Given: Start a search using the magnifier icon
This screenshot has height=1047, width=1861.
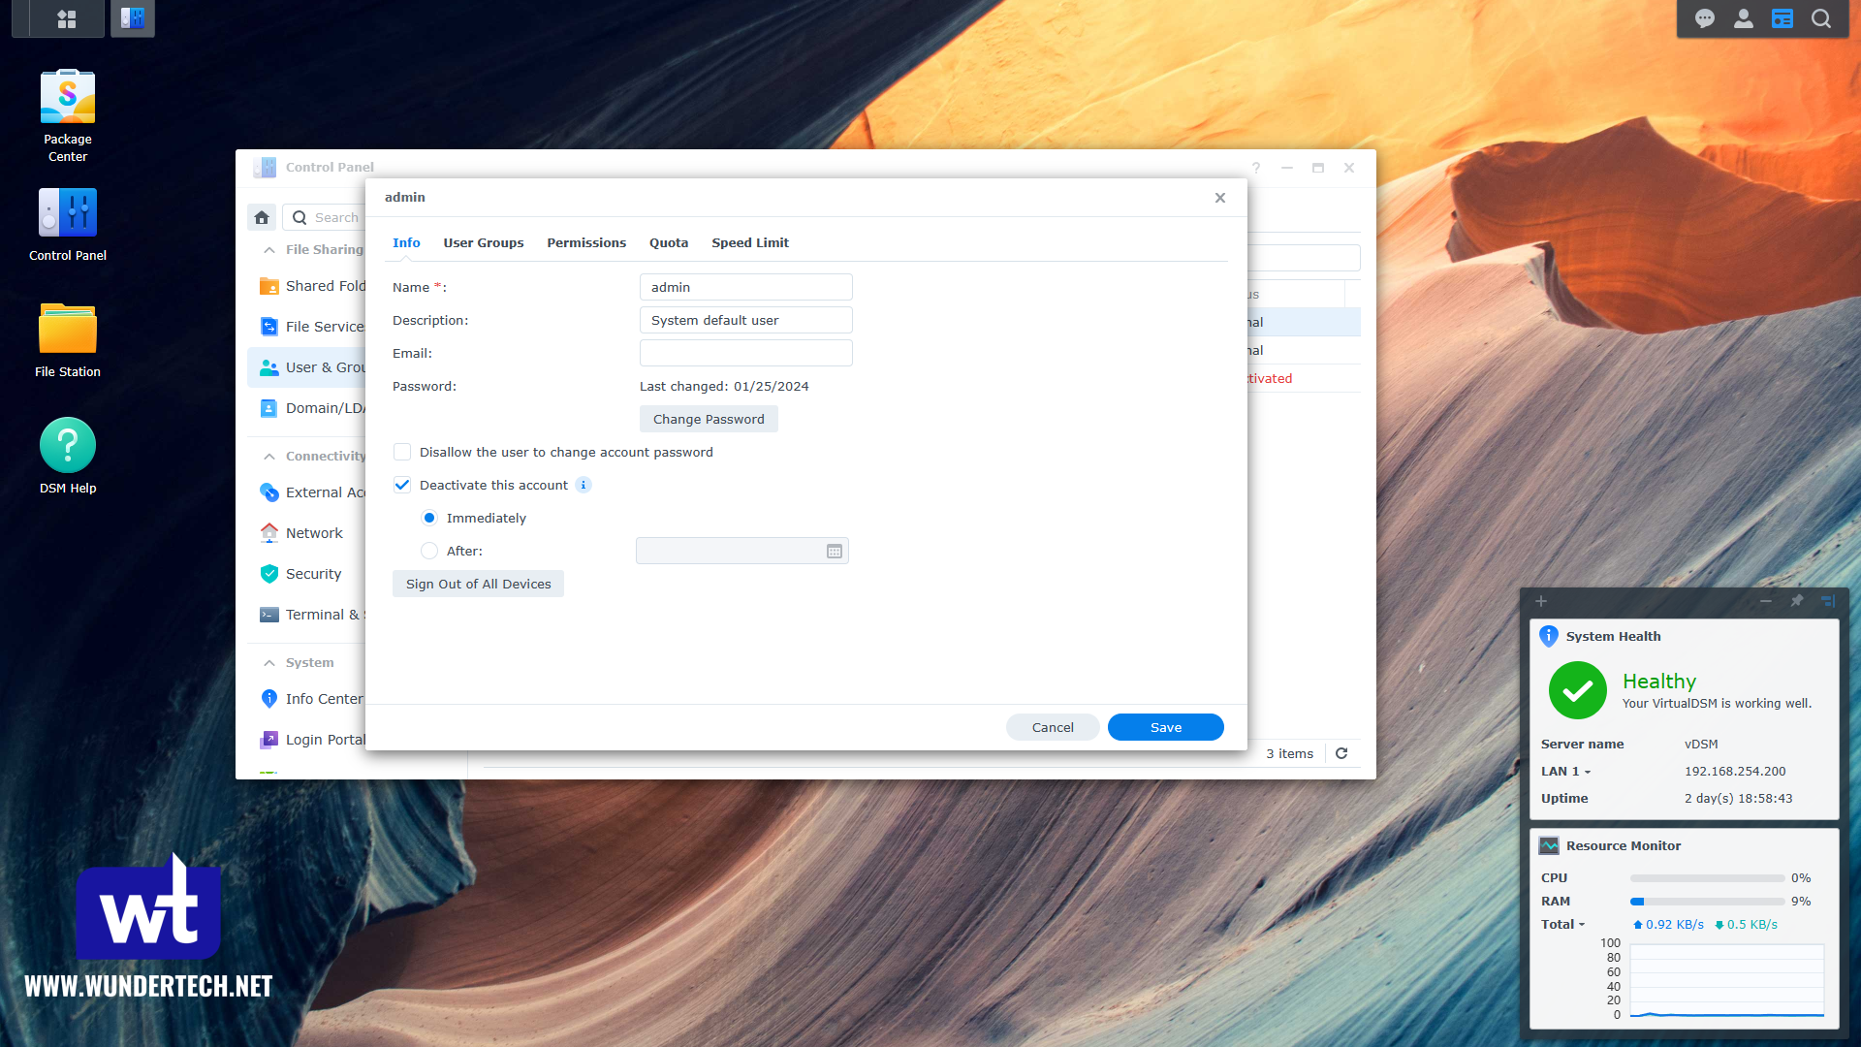Looking at the screenshot, I should 1823,18.
